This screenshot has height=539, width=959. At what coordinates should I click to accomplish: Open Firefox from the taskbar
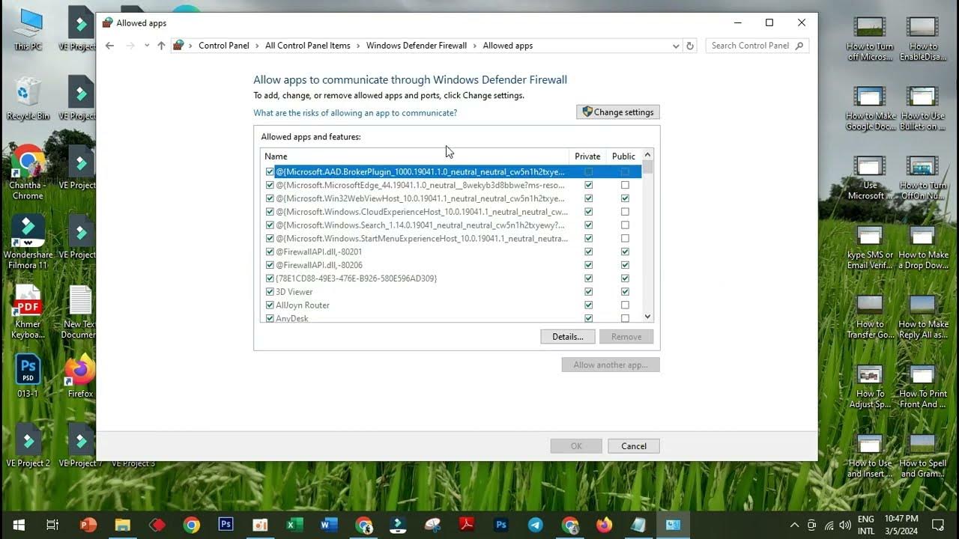[605, 525]
